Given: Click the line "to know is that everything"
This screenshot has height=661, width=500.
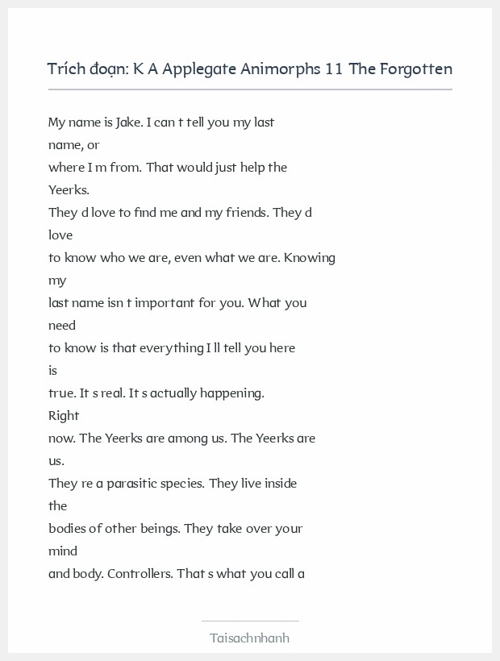Looking at the screenshot, I should (172, 348).
